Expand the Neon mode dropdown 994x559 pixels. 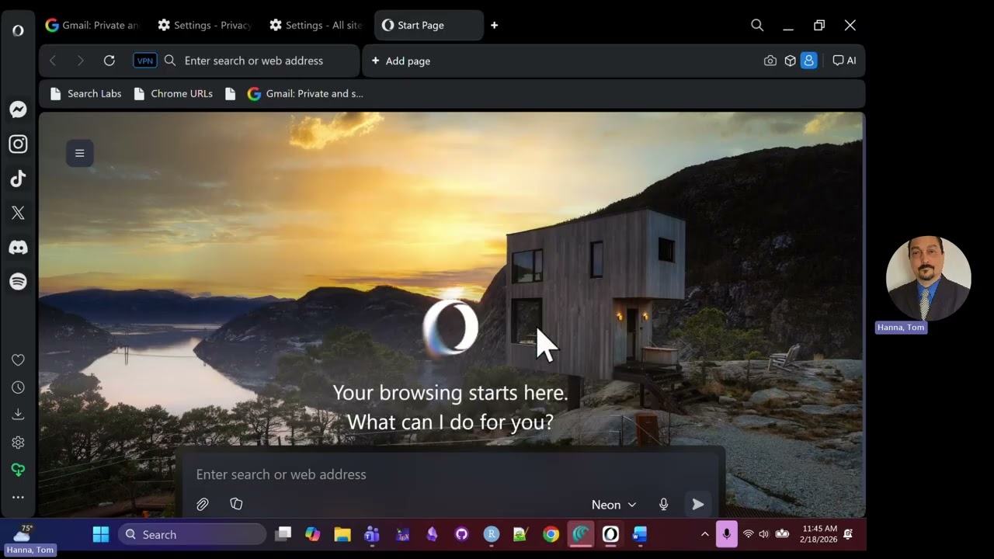[x=613, y=505]
